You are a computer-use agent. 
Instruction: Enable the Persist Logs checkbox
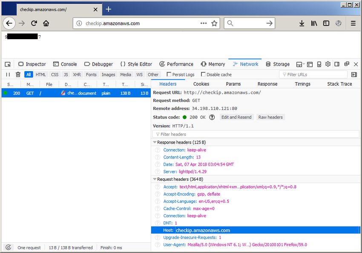(x=169, y=75)
